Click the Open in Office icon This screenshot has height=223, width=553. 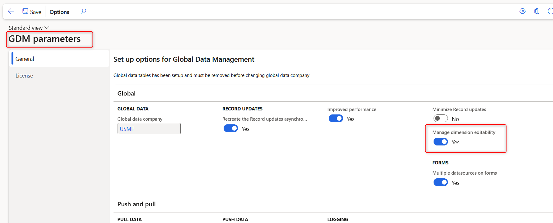(x=537, y=11)
